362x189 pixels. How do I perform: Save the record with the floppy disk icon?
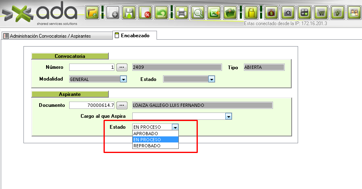point(129,13)
